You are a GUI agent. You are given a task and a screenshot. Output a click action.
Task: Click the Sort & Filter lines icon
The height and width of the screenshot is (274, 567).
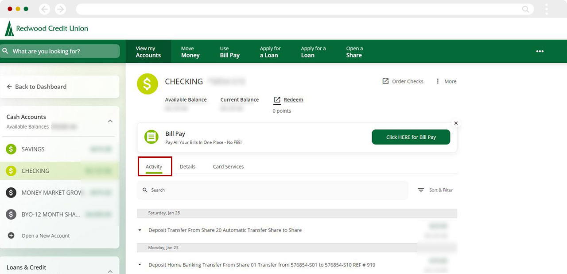tap(421, 190)
